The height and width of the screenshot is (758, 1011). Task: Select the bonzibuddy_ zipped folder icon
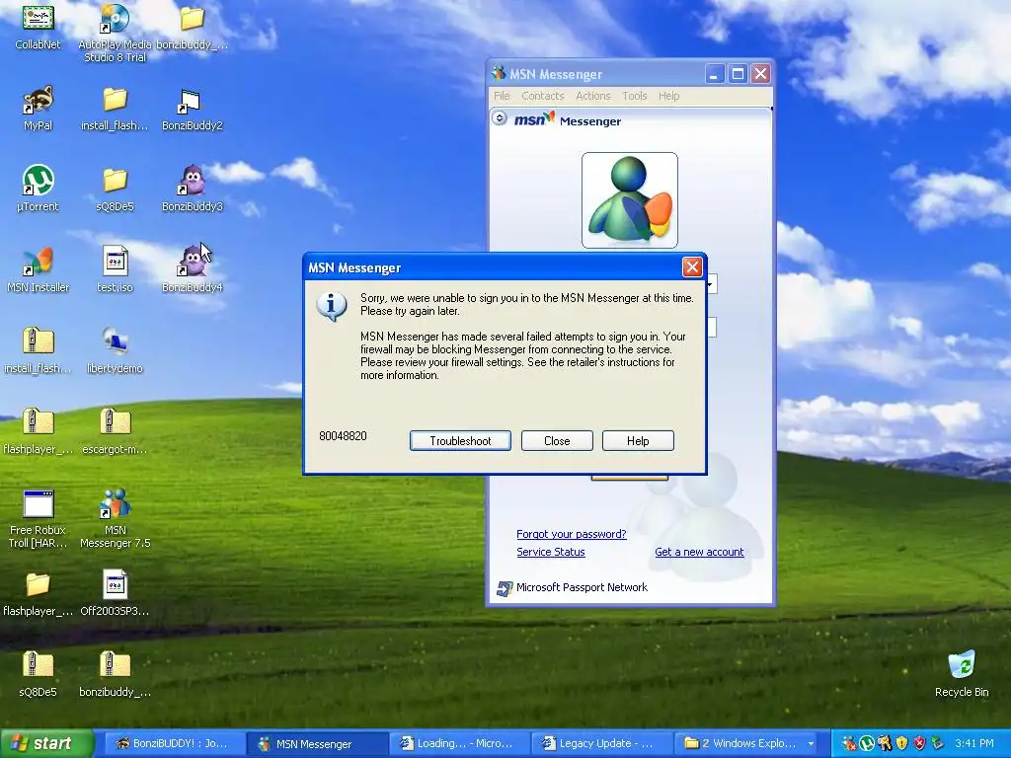pyautogui.click(x=115, y=674)
